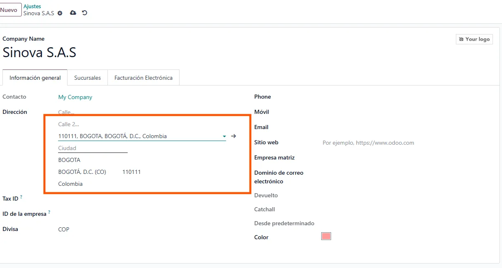This screenshot has height=268, width=502.
Task: Click the Colombia country value
Action: [70, 184]
